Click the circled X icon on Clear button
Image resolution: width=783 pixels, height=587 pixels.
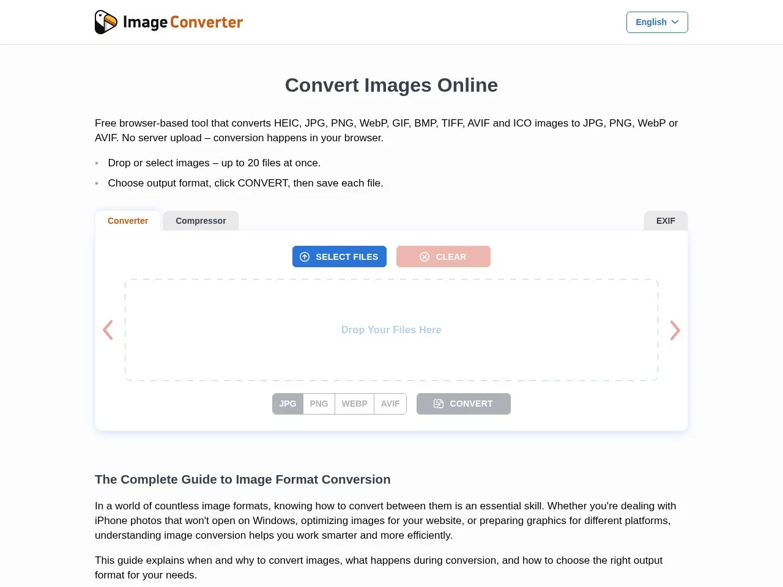click(x=425, y=257)
